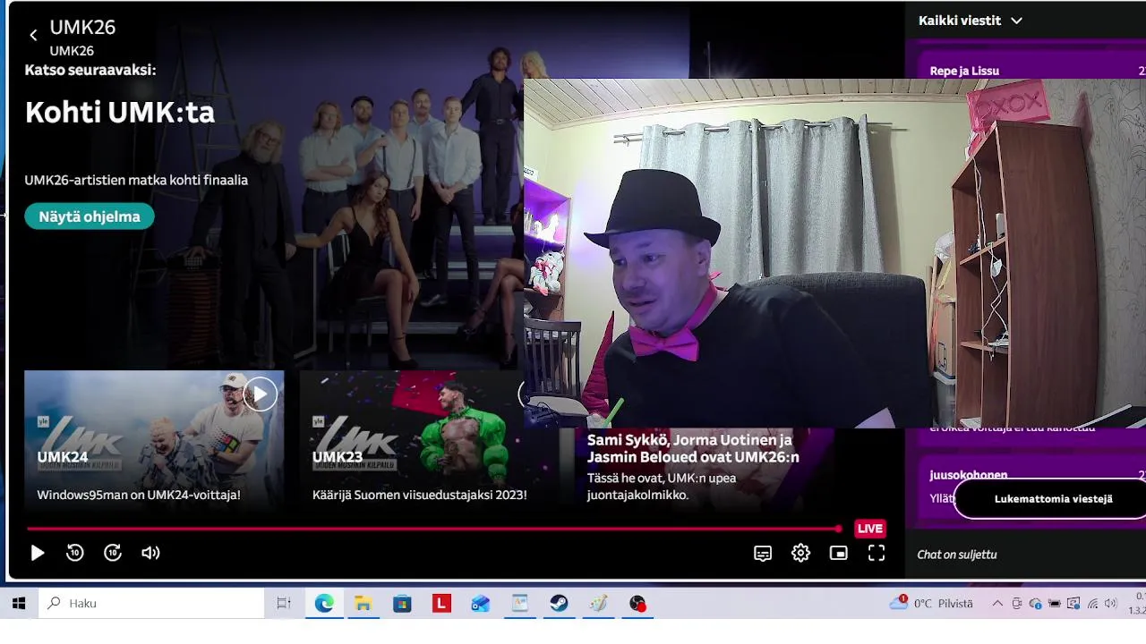Focus the Haku taskbar search box
Screen dimensions: 1146x644
(151, 604)
